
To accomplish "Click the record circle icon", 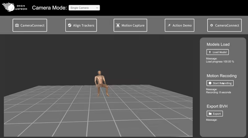I will coord(210,83).
